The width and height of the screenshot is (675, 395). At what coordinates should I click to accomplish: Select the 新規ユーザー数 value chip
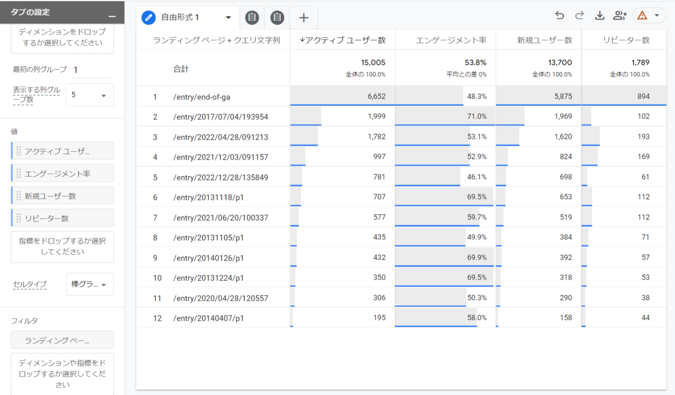[x=62, y=196]
